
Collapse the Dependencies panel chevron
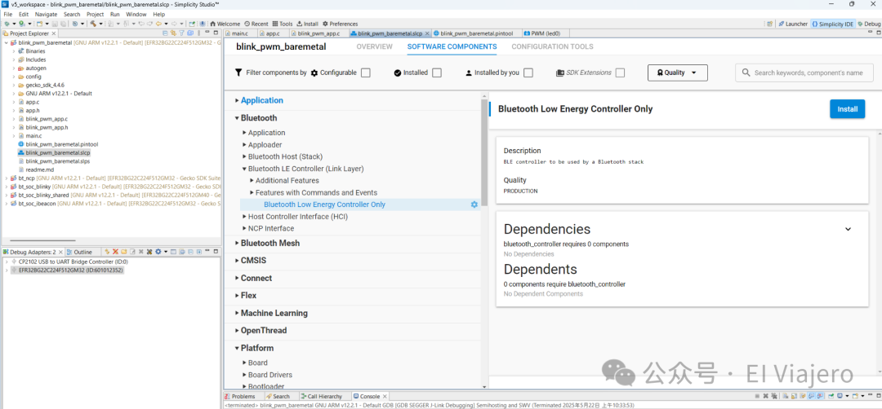tap(849, 229)
